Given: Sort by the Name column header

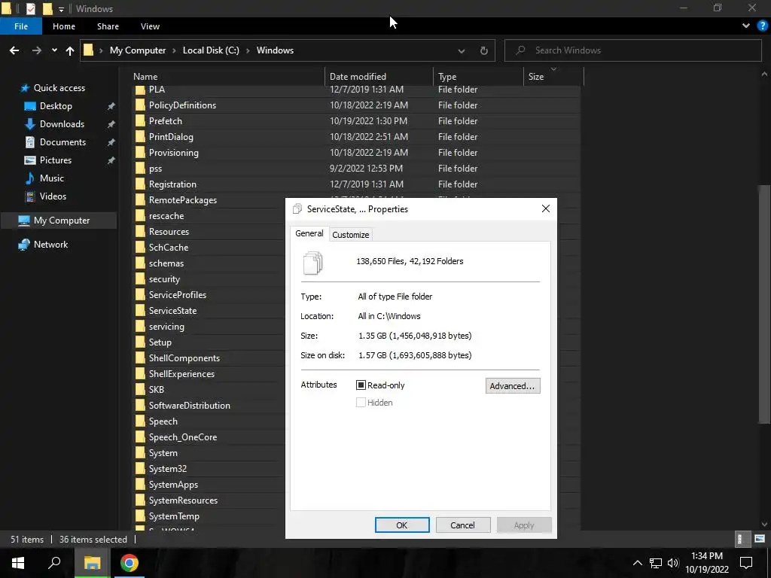Looking at the screenshot, I should tap(227, 77).
